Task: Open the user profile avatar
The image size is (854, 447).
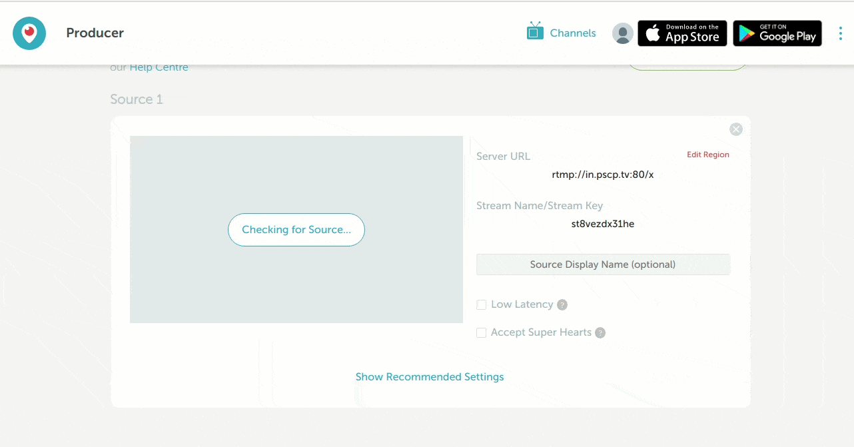Action: pyautogui.click(x=623, y=33)
